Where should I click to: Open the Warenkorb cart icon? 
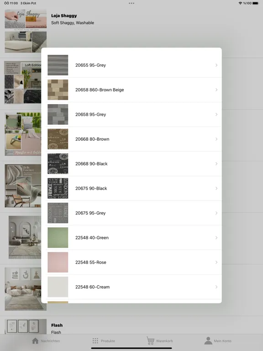151,340
